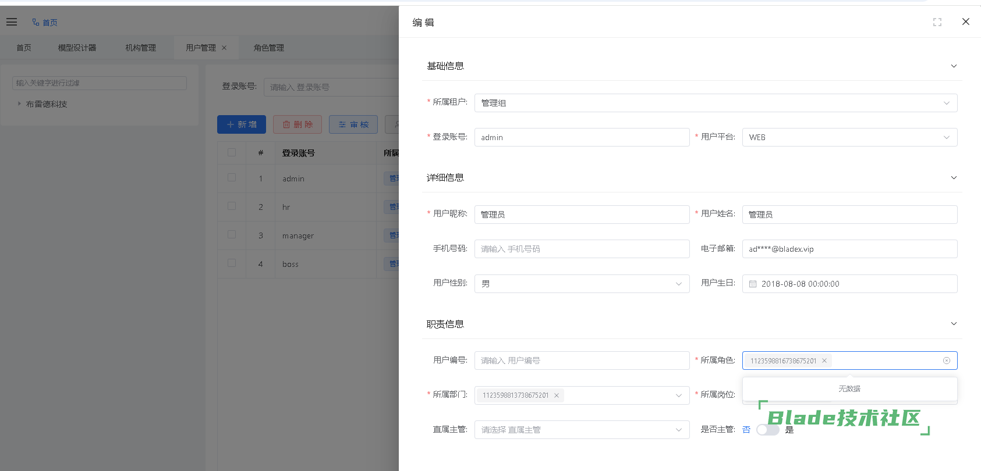
Task: Toggle fullscreen for the edit drawer
Action: tap(937, 22)
